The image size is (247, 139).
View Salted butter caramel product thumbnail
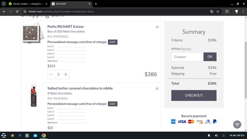[x=34, y=95]
